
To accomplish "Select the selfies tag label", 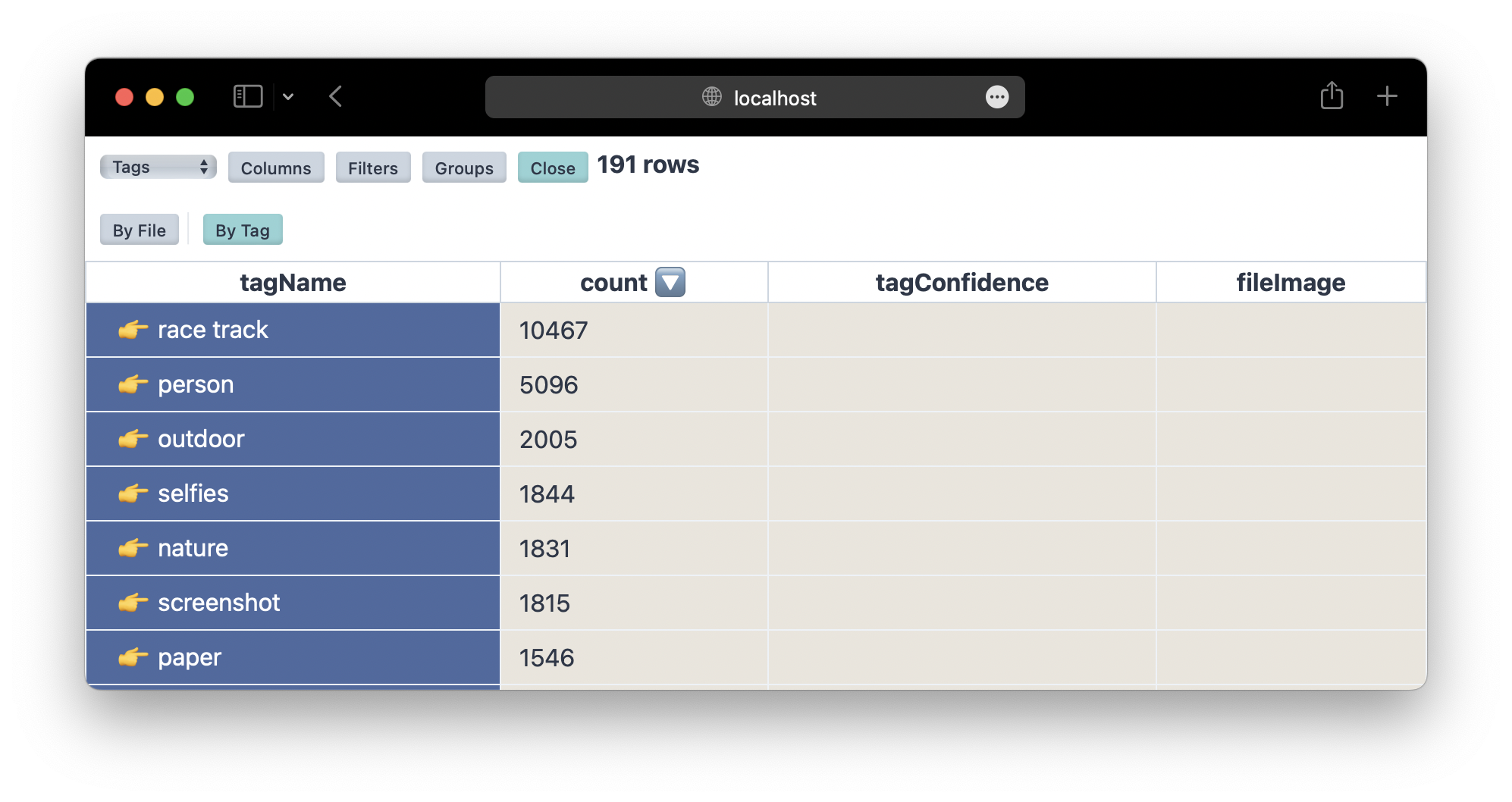I will (x=193, y=493).
